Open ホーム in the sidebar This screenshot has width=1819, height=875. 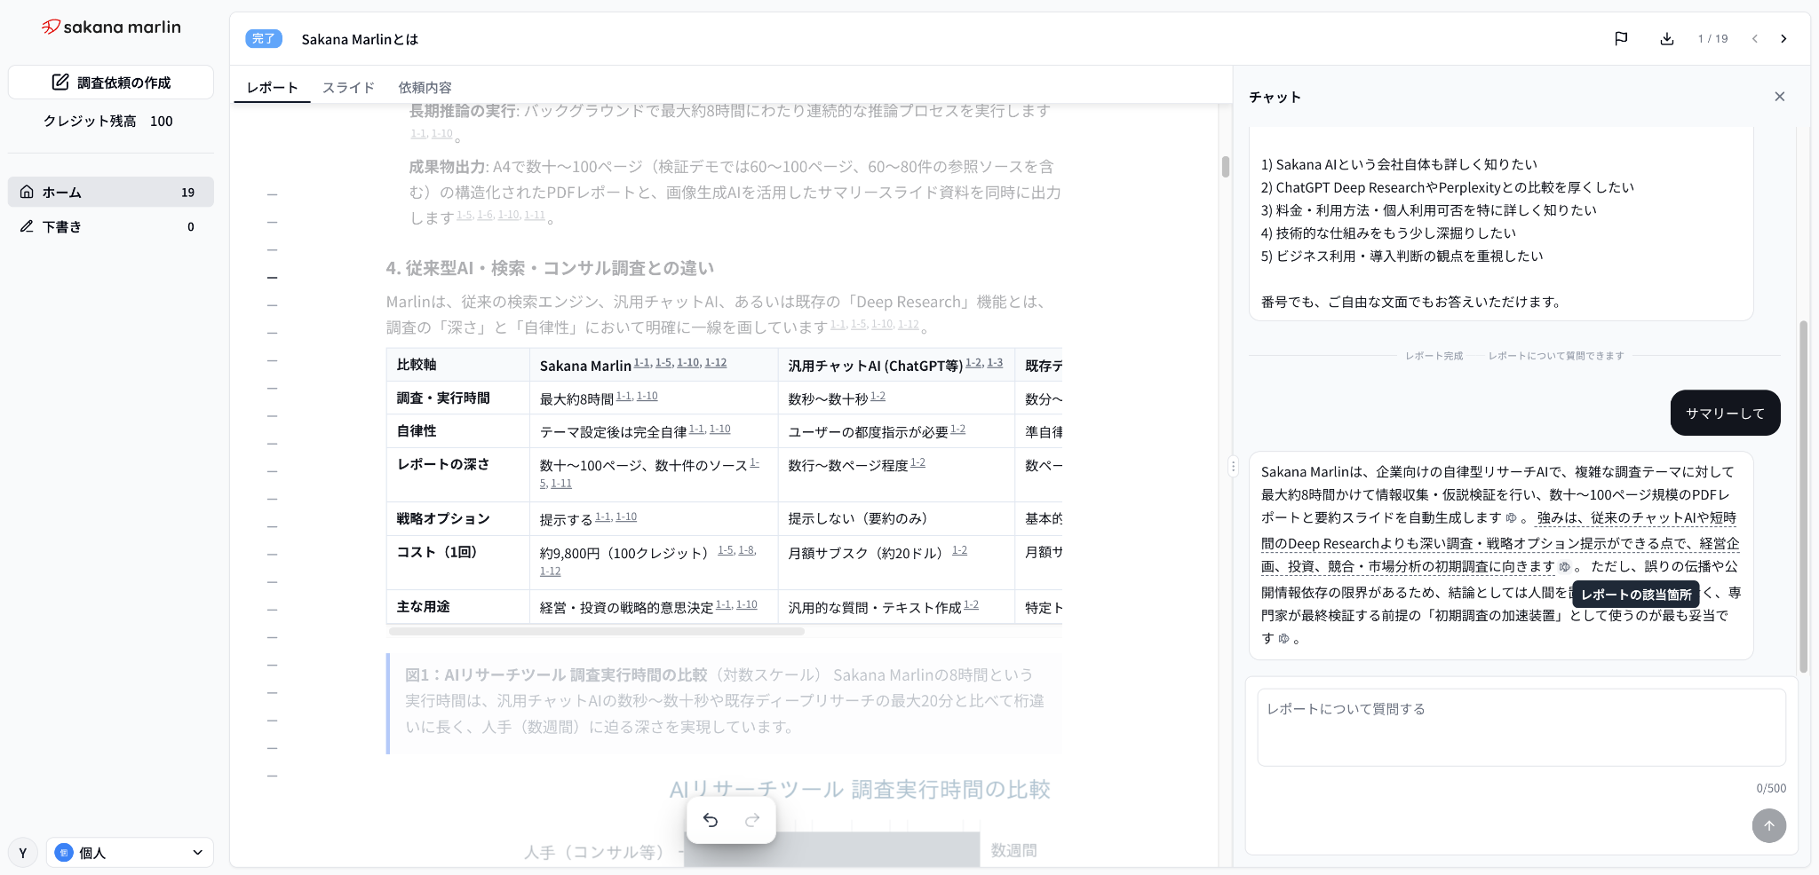[111, 192]
